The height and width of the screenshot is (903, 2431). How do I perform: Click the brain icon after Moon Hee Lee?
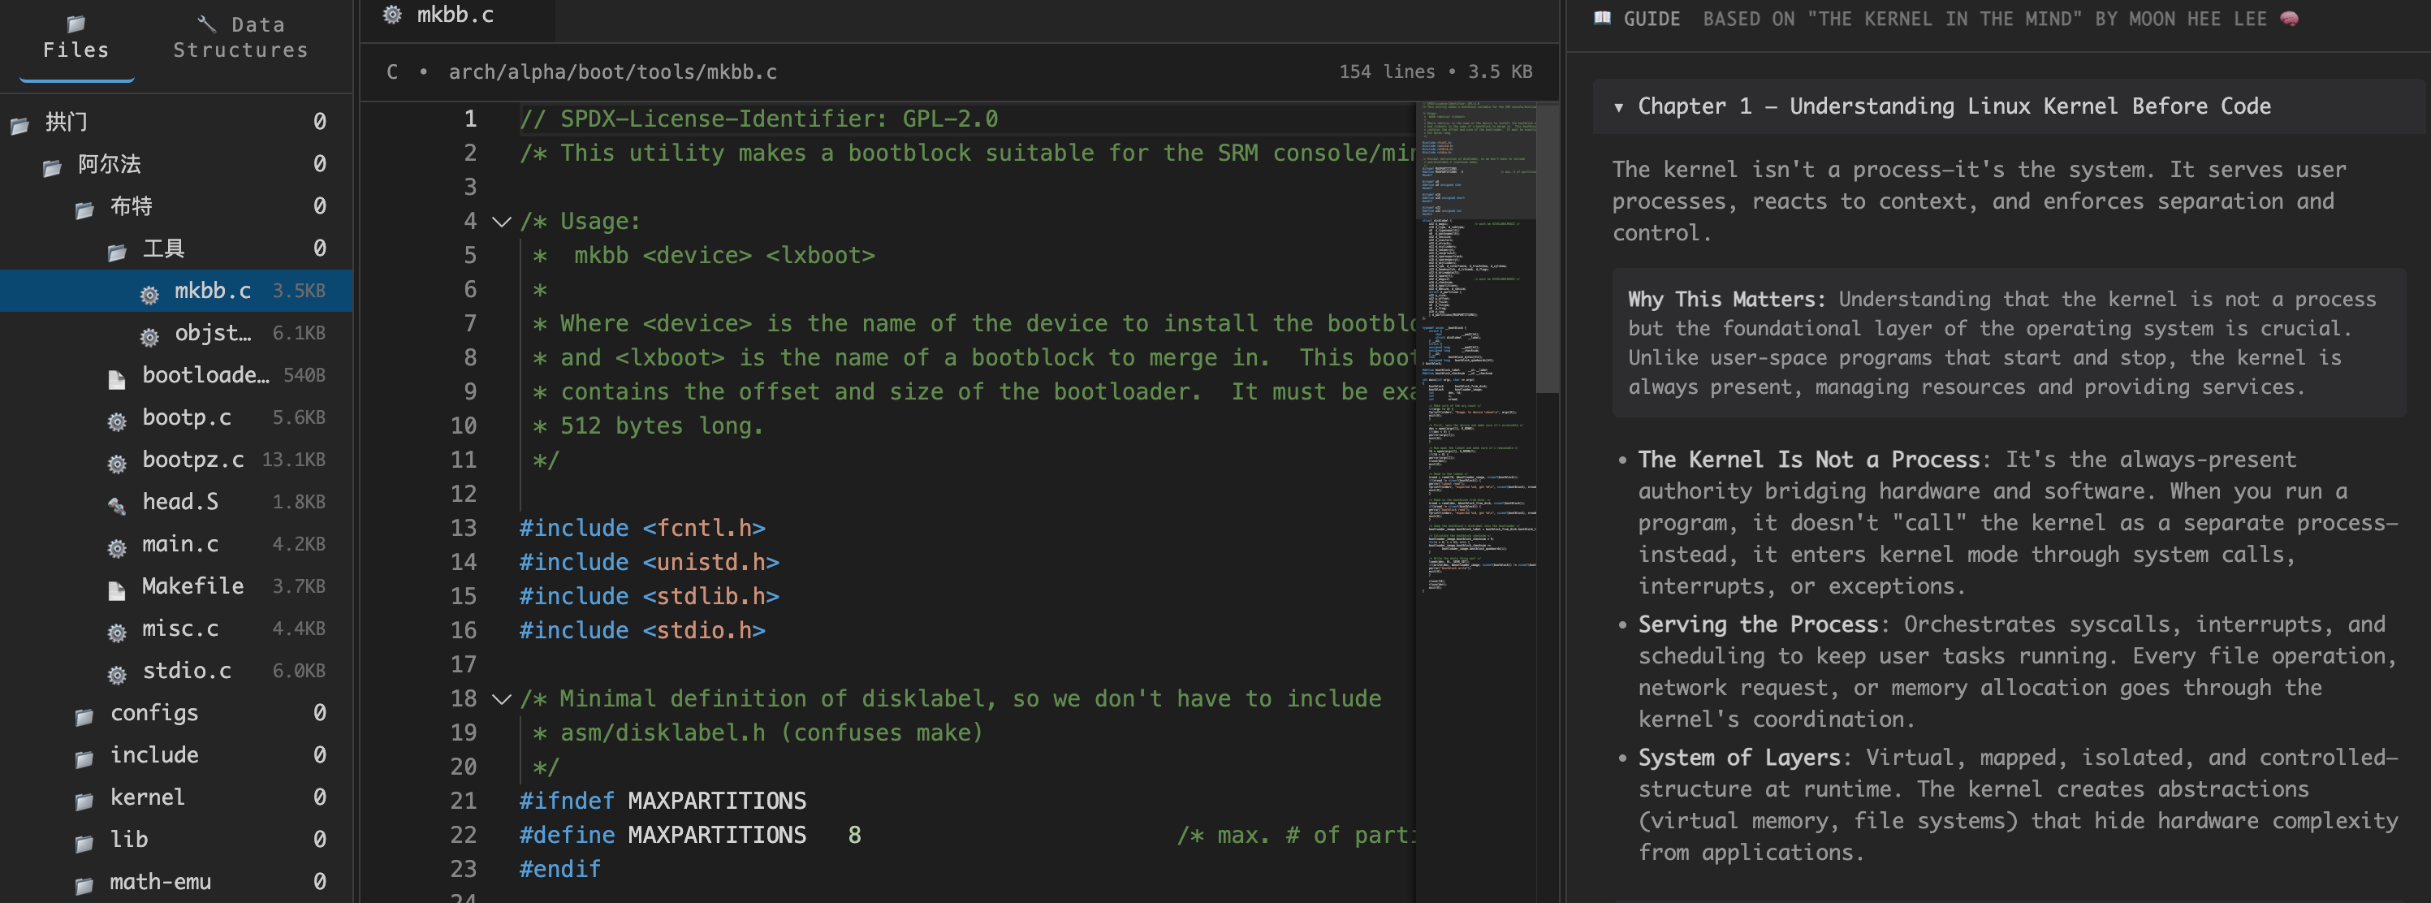point(2290,19)
